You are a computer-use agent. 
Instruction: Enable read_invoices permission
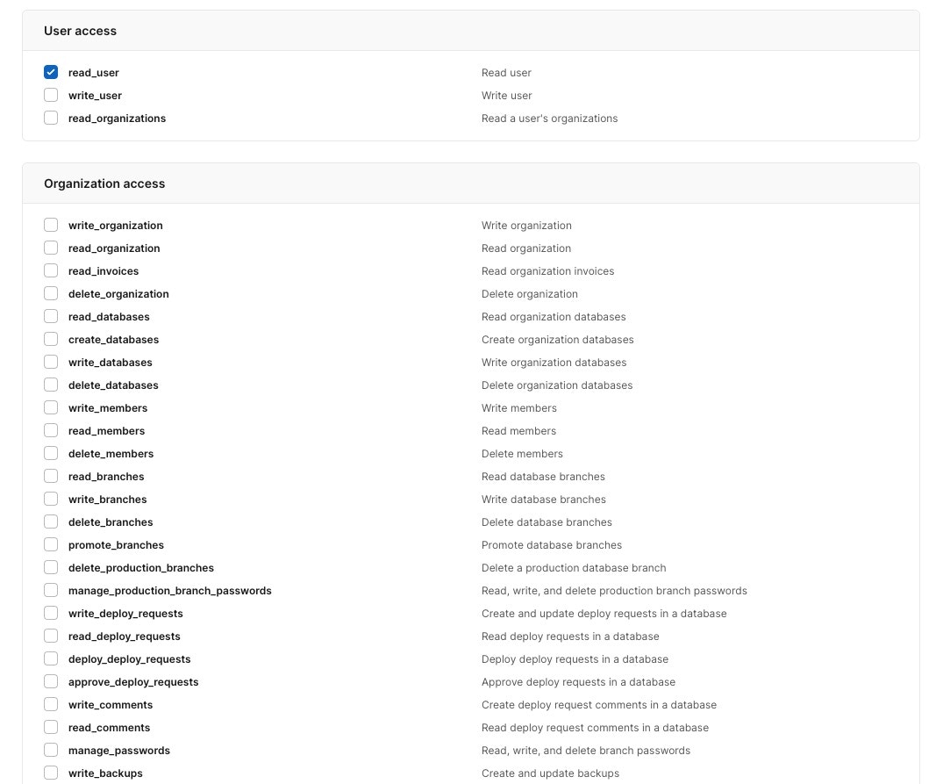tap(51, 270)
